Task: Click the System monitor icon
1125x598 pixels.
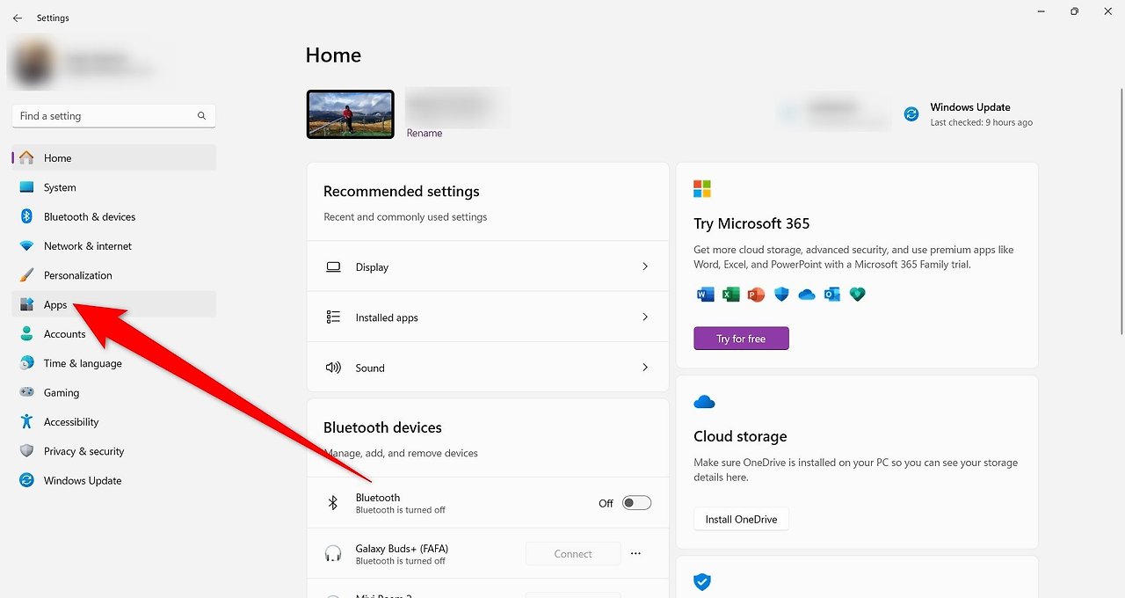Action: tap(26, 187)
